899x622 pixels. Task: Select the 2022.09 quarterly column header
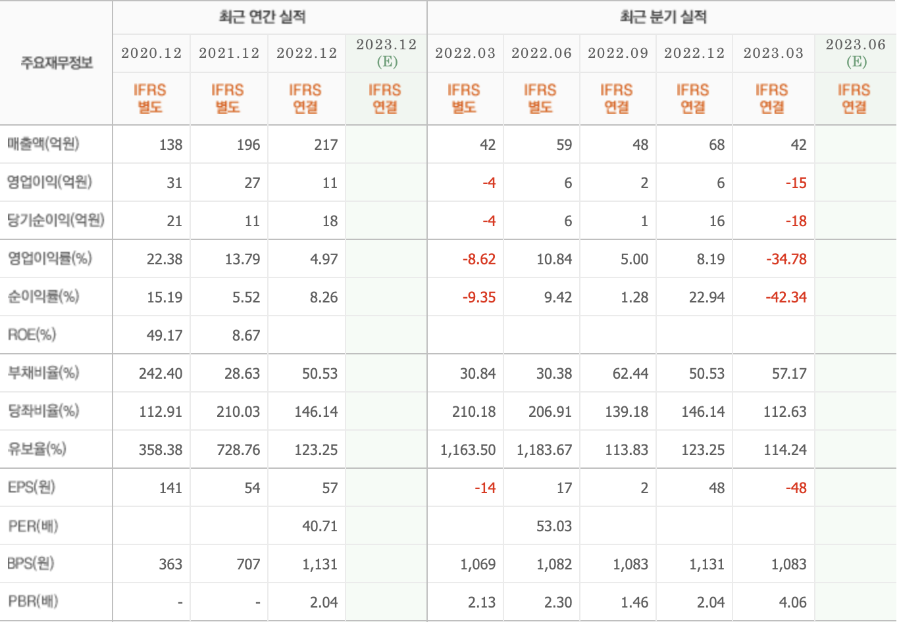tap(618, 53)
